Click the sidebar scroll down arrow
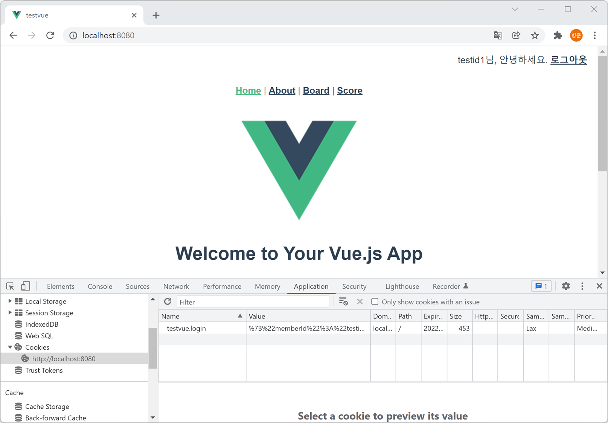Screen dimensions: 608x423 tap(153, 417)
